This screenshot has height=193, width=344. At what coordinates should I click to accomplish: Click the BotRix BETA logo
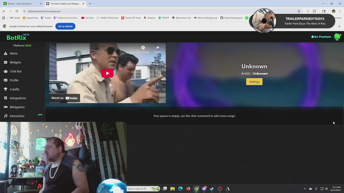click(18, 37)
